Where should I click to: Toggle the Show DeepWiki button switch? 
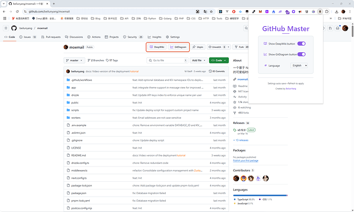(x=301, y=44)
